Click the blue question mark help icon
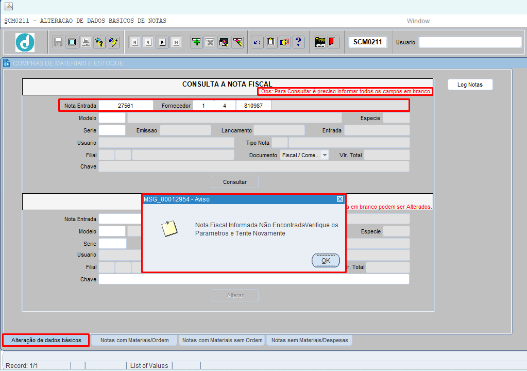The image size is (527, 371). pos(298,42)
